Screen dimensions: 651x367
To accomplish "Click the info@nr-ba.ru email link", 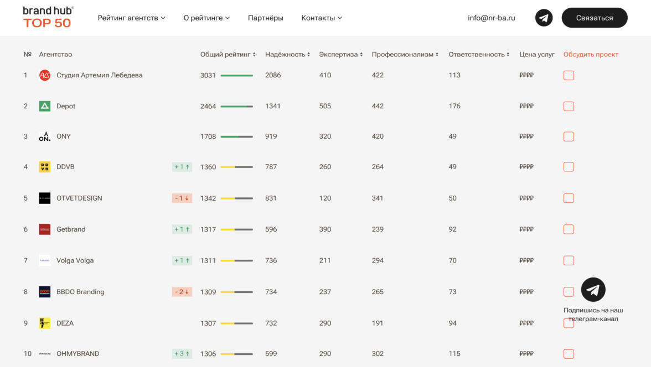I will point(491,18).
